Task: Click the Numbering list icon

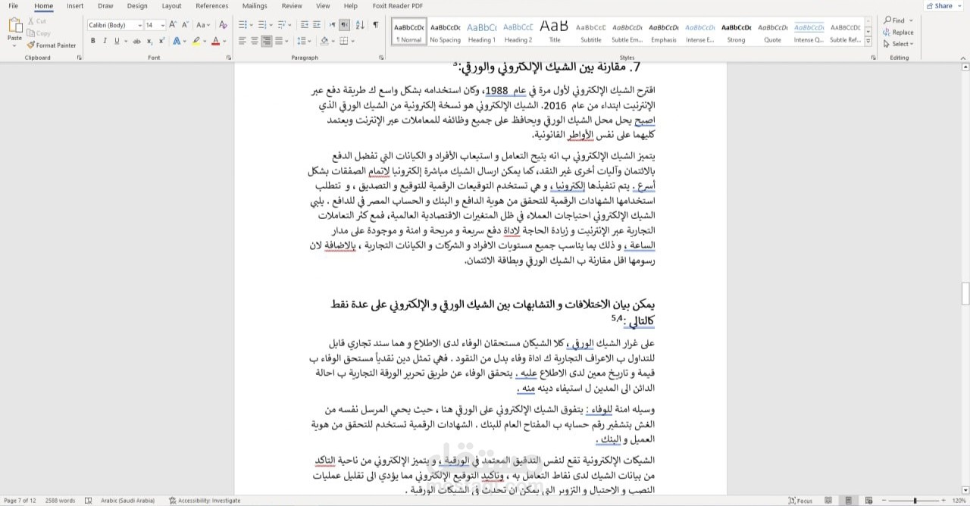Action: click(x=261, y=25)
